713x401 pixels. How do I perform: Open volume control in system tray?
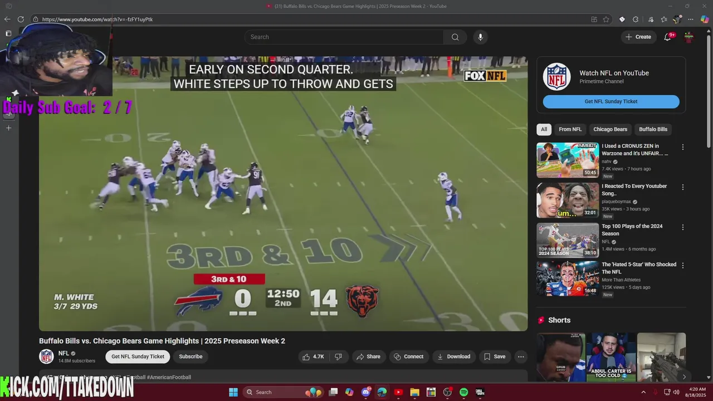click(676, 392)
